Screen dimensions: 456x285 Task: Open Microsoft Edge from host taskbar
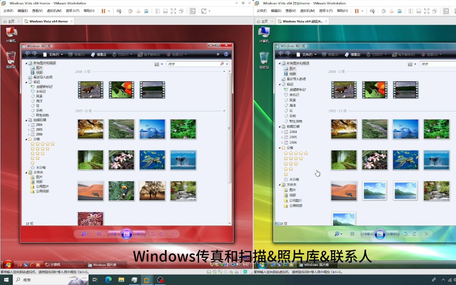point(108,280)
